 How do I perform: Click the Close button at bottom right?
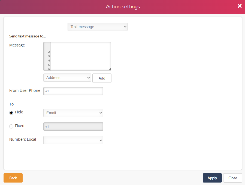[232, 178]
